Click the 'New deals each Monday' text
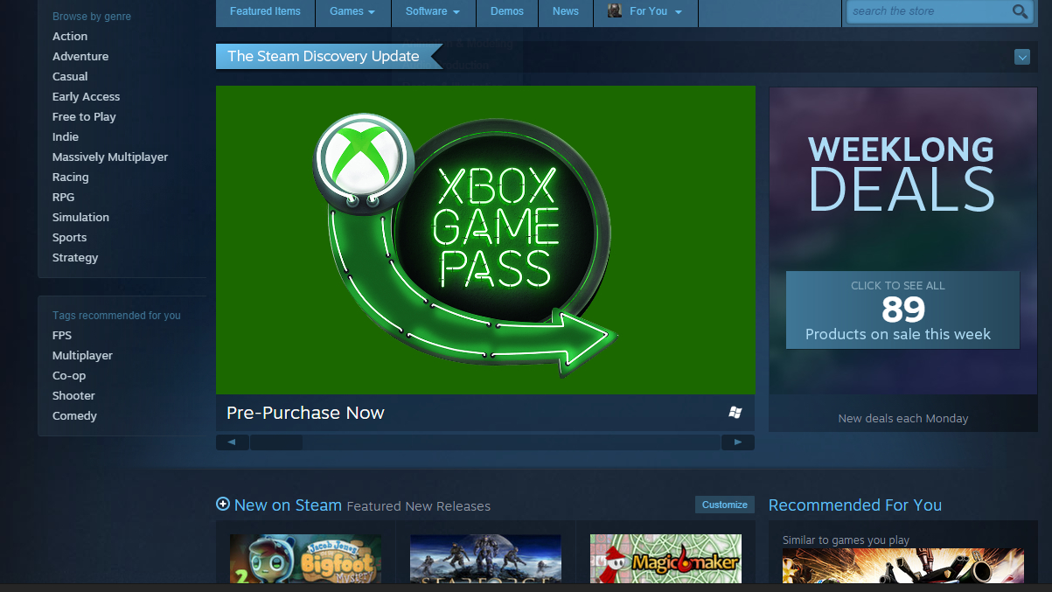The height and width of the screenshot is (592, 1052). click(903, 418)
